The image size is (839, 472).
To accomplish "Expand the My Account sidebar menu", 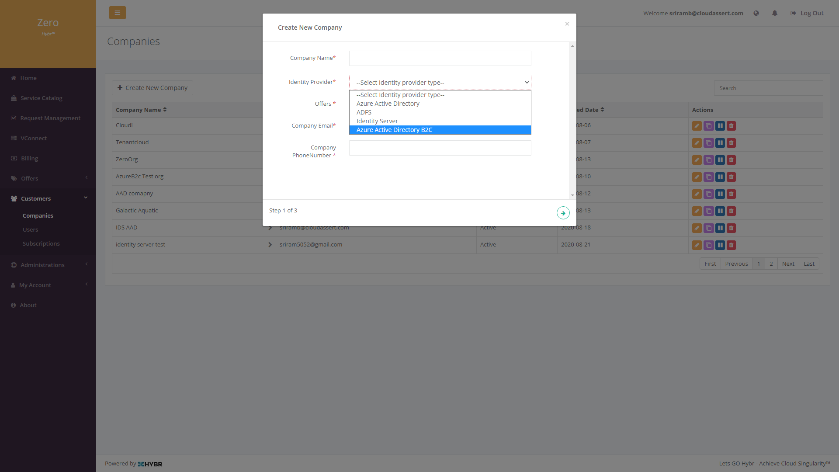I will pos(48,285).
